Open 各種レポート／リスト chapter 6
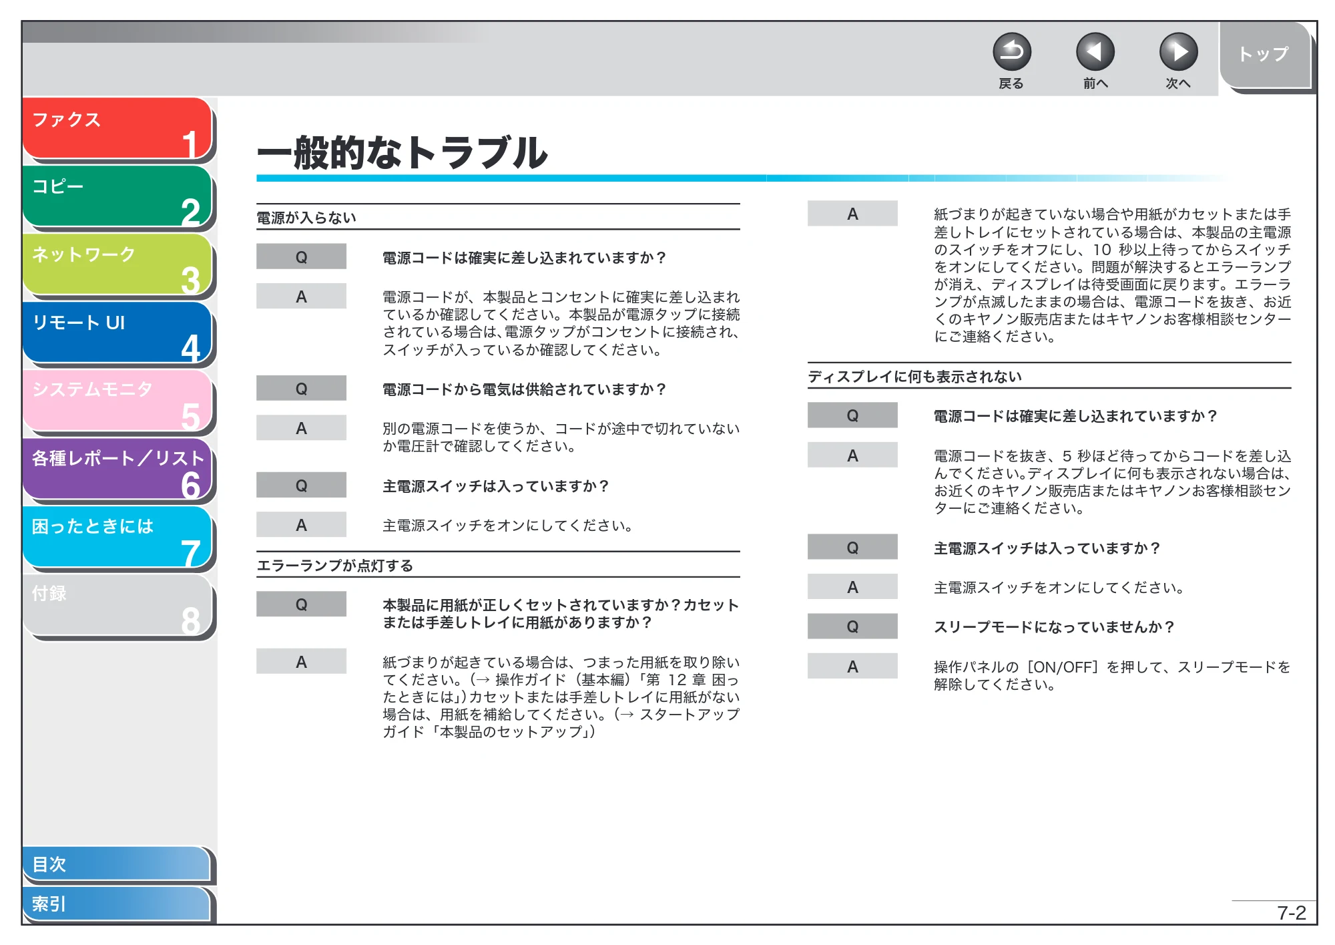This screenshot has height=945, width=1335. tap(117, 469)
